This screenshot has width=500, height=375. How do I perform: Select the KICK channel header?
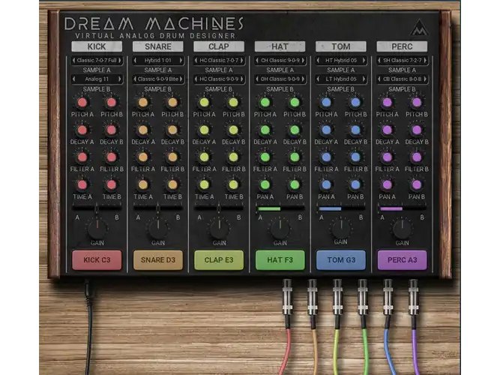97,46
